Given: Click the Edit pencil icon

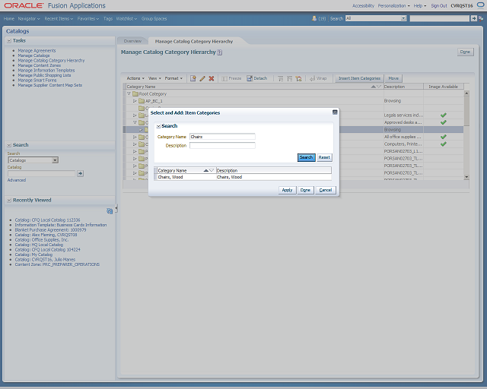Looking at the screenshot, I should [x=202, y=78].
